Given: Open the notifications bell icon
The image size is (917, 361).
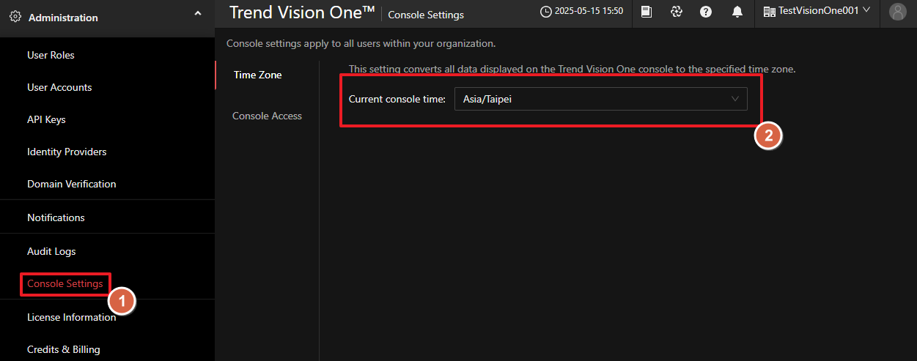Looking at the screenshot, I should point(737,12).
